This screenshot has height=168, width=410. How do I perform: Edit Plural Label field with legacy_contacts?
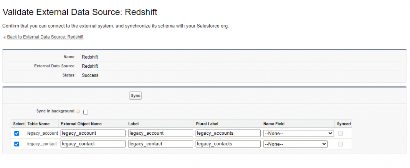(228, 144)
